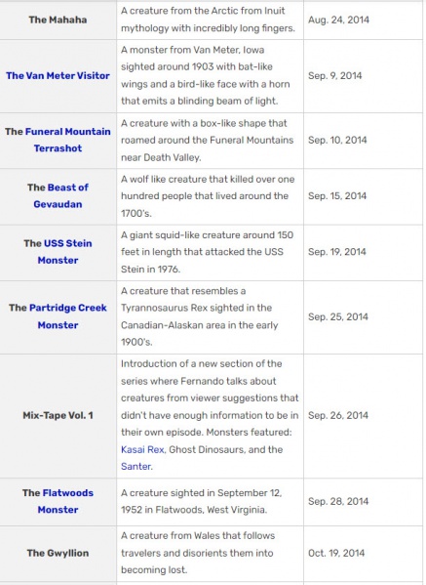
Task: Click the Sep. 28, 2014 date cell
Action: click(x=363, y=501)
